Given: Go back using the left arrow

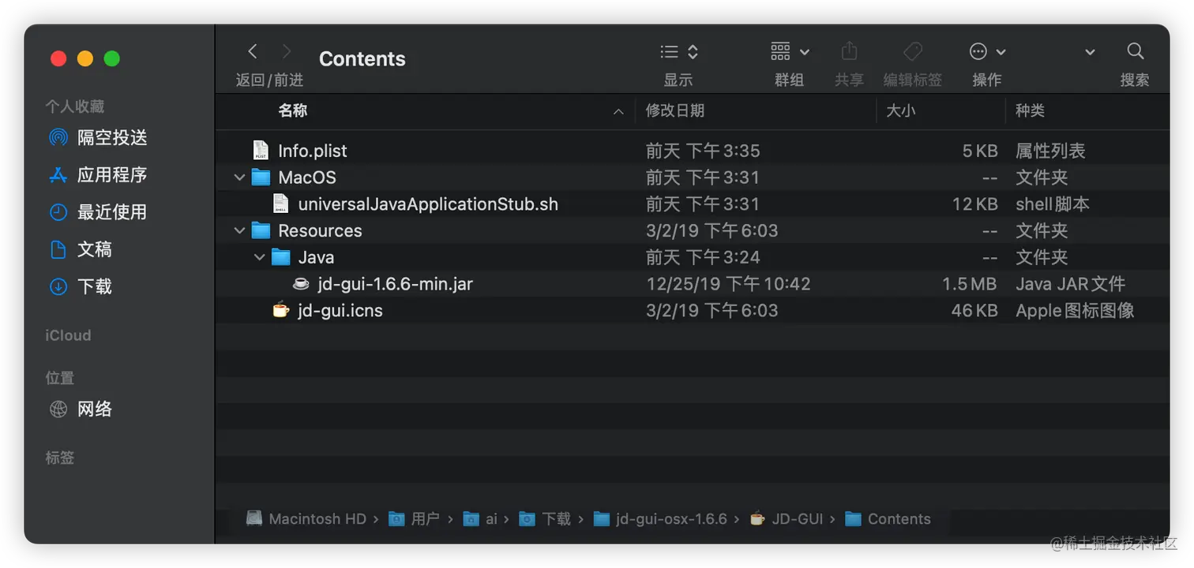Looking at the screenshot, I should click(x=253, y=52).
